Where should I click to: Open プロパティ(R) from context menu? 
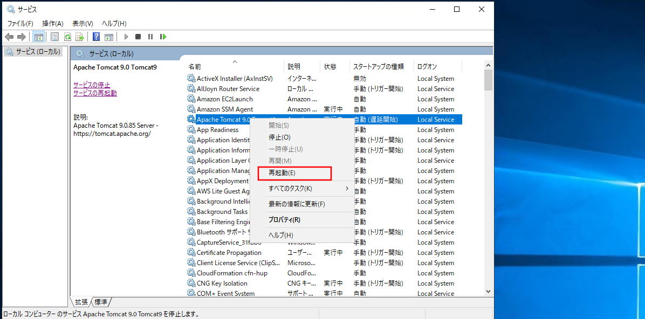tap(284, 220)
